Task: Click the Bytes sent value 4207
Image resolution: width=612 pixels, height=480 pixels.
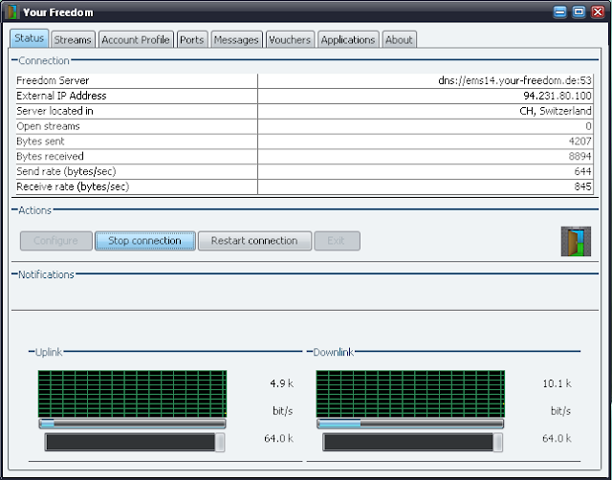Action: click(580, 142)
